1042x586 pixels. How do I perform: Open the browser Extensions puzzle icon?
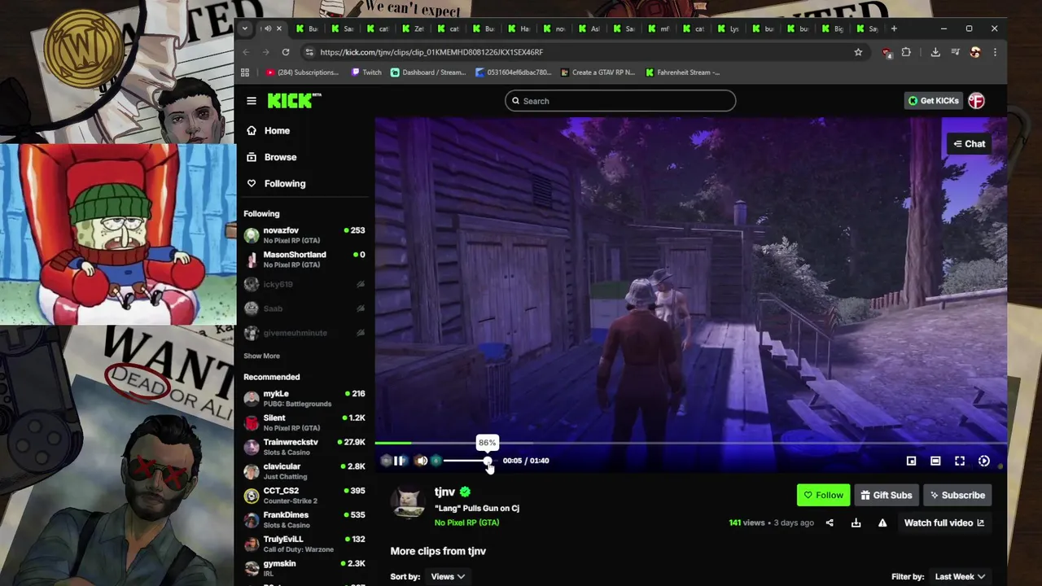pyautogui.click(x=906, y=52)
